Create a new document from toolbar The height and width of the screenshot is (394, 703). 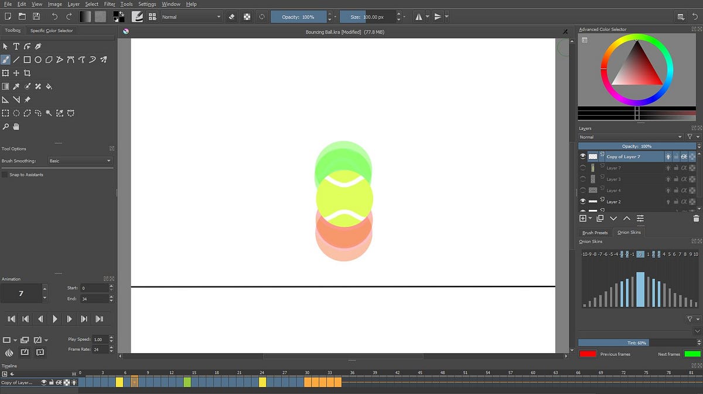tap(8, 17)
